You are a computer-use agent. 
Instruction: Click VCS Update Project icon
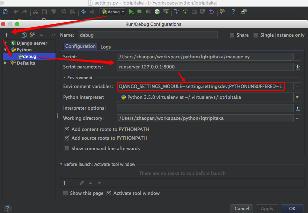point(176,12)
